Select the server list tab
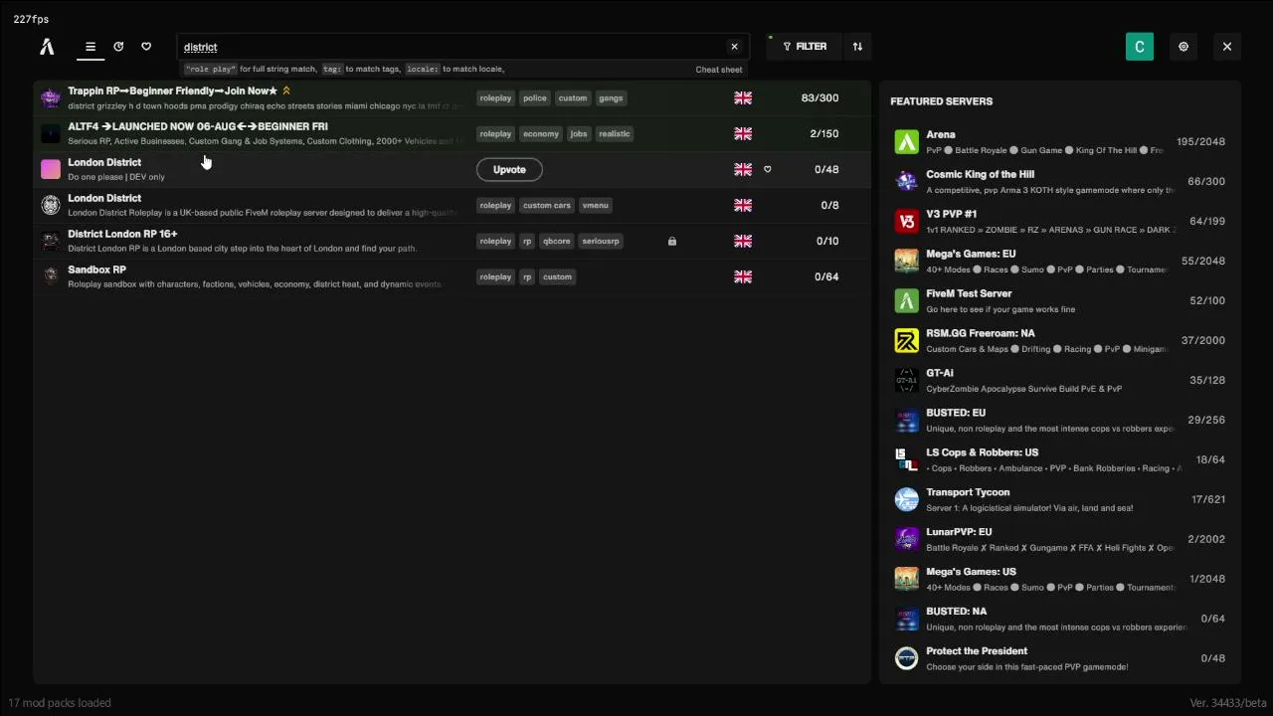This screenshot has height=716, width=1273. [91, 47]
